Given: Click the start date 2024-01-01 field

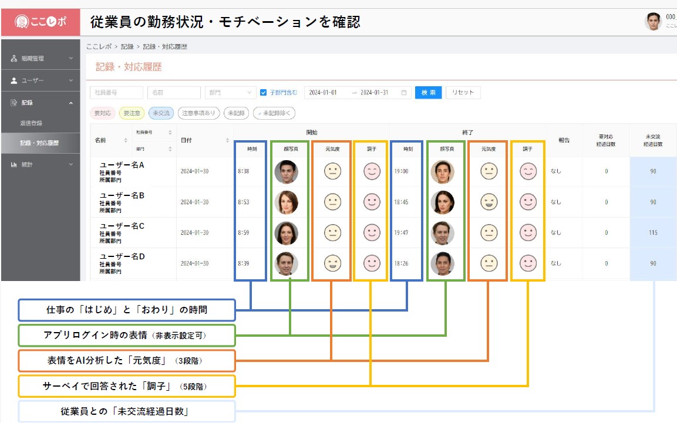Looking at the screenshot, I should (323, 92).
